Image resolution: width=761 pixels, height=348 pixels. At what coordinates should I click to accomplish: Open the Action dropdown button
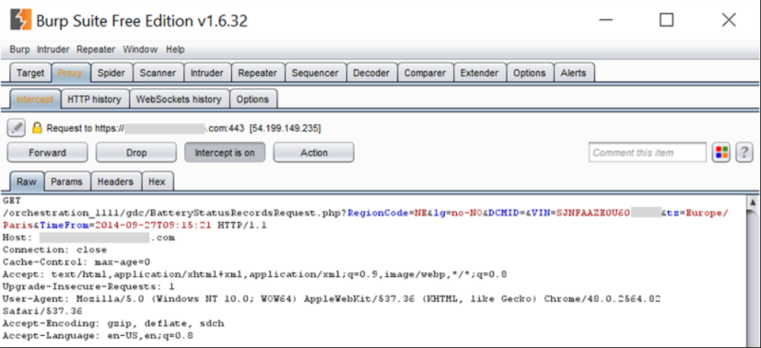point(313,152)
